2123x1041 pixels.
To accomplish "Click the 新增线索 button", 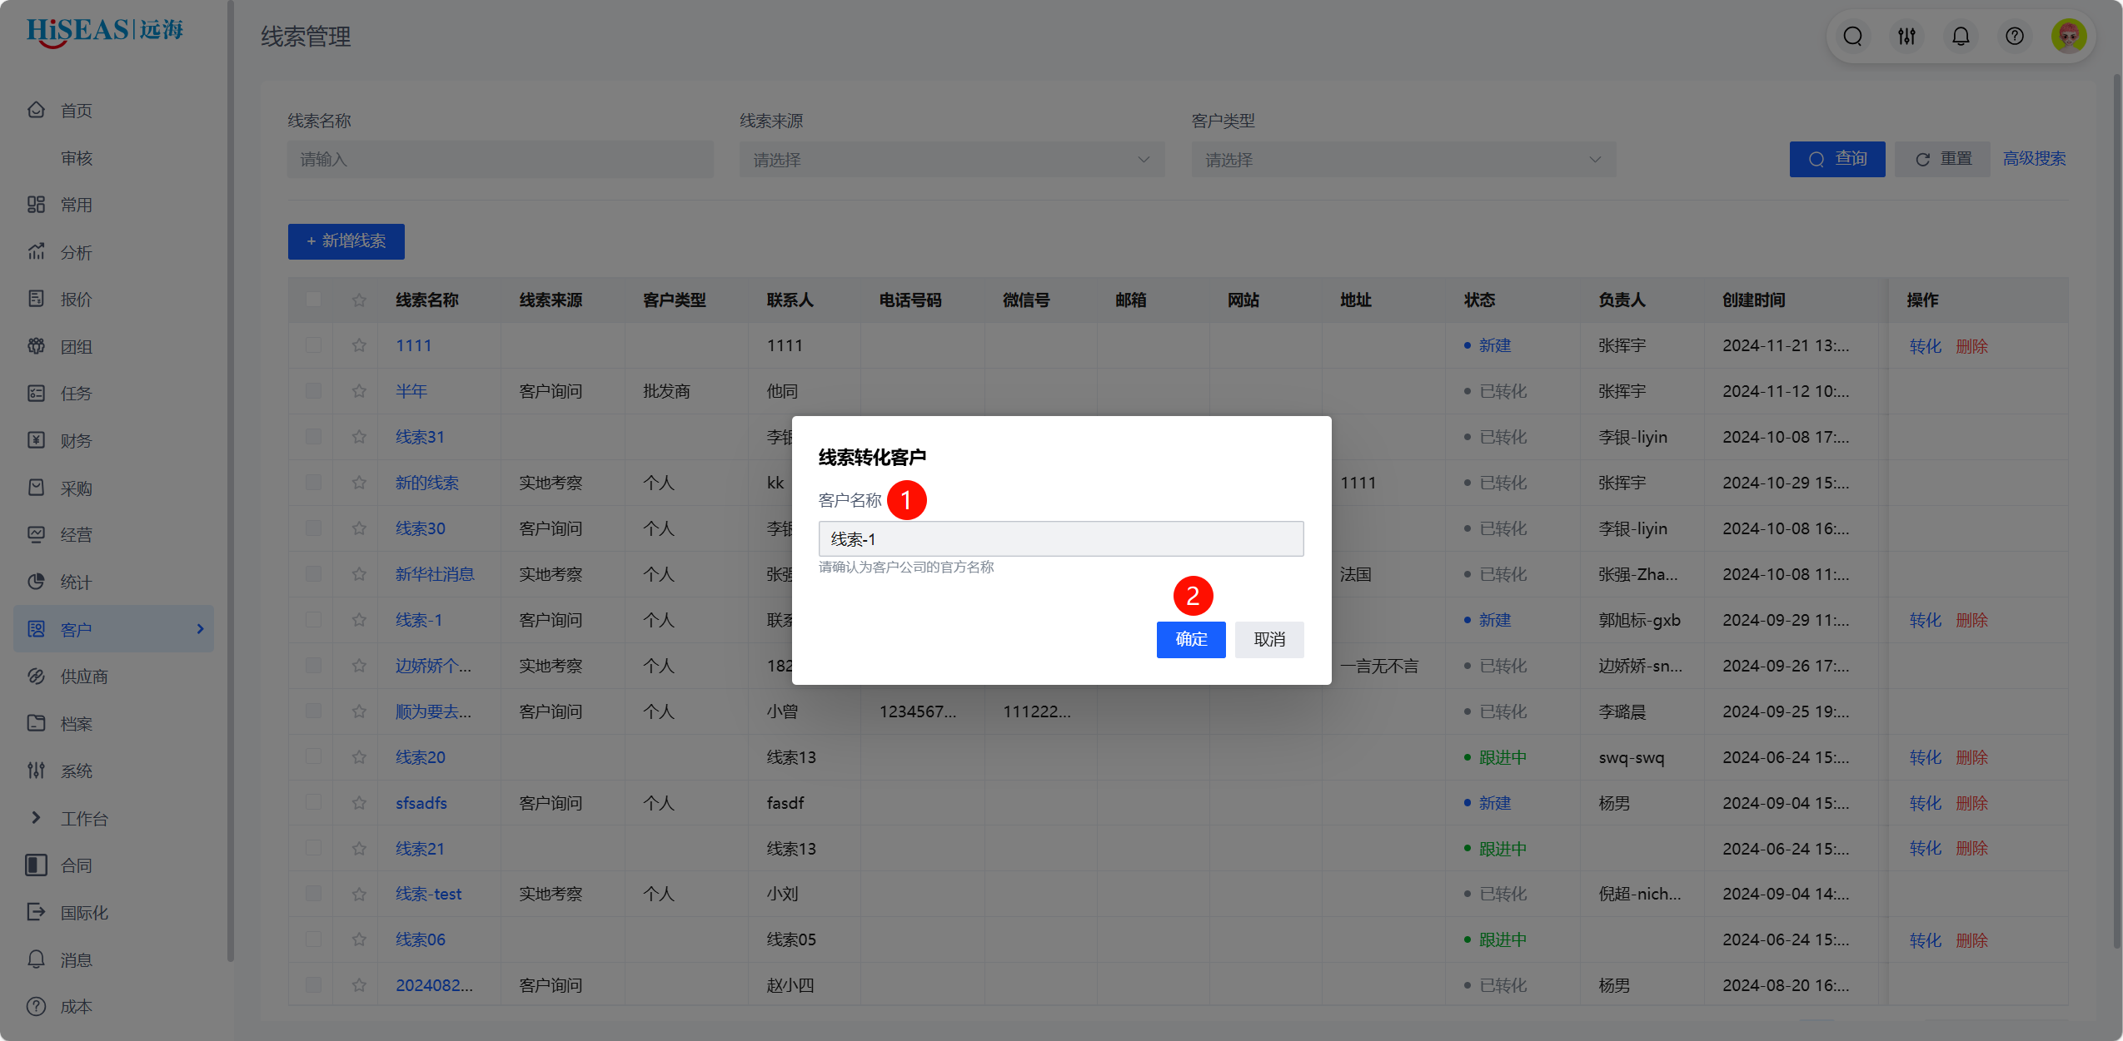I will [346, 241].
